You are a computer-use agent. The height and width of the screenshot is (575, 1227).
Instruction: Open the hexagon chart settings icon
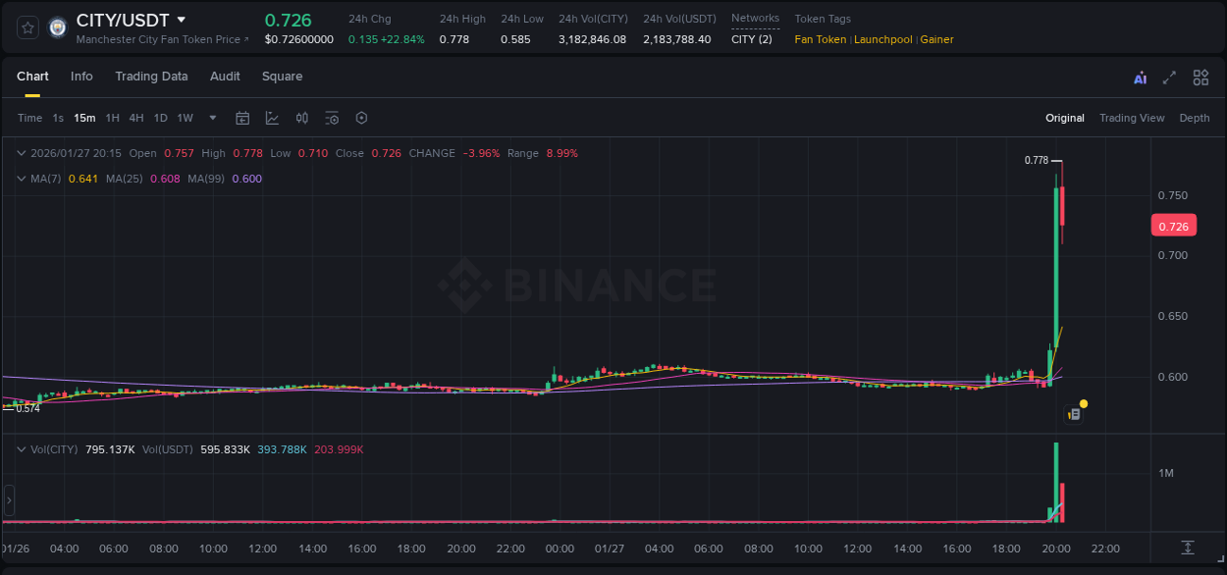361,118
